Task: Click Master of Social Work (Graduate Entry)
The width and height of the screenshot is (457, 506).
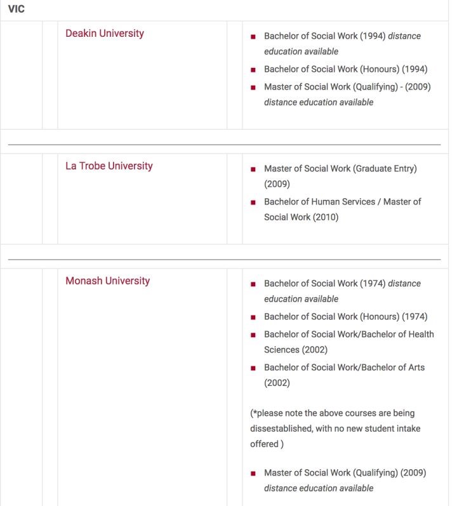Action: 340,169
